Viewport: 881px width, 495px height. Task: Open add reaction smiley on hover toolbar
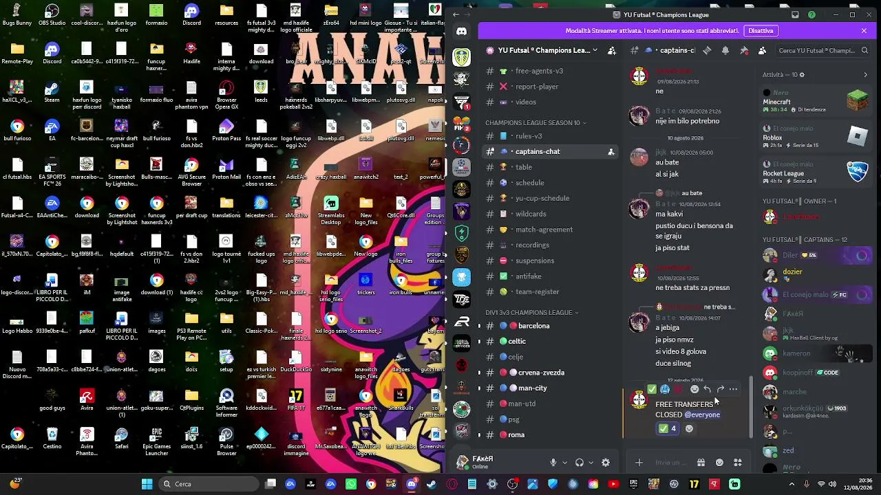[694, 389]
